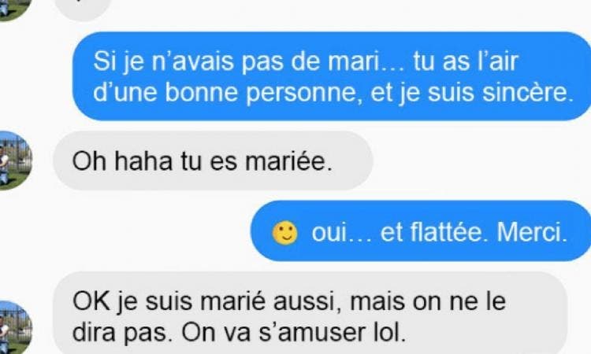Click the smiley emoji before "oui… et flattée"
Viewport: 591px width, 354px height.
point(285,233)
